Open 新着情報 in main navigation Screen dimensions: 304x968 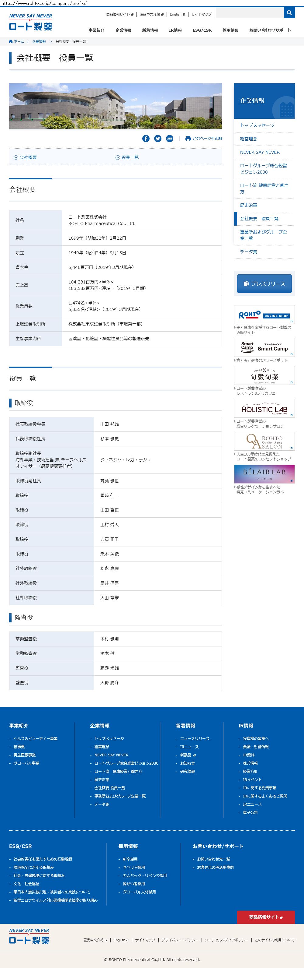[150, 30]
